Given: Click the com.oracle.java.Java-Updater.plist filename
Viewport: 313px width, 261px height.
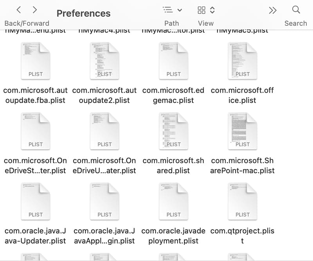Looking at the screenshot, I should click(35, 236).
